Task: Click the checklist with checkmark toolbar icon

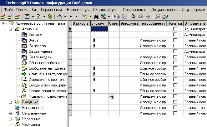Action: pos(134,17)
